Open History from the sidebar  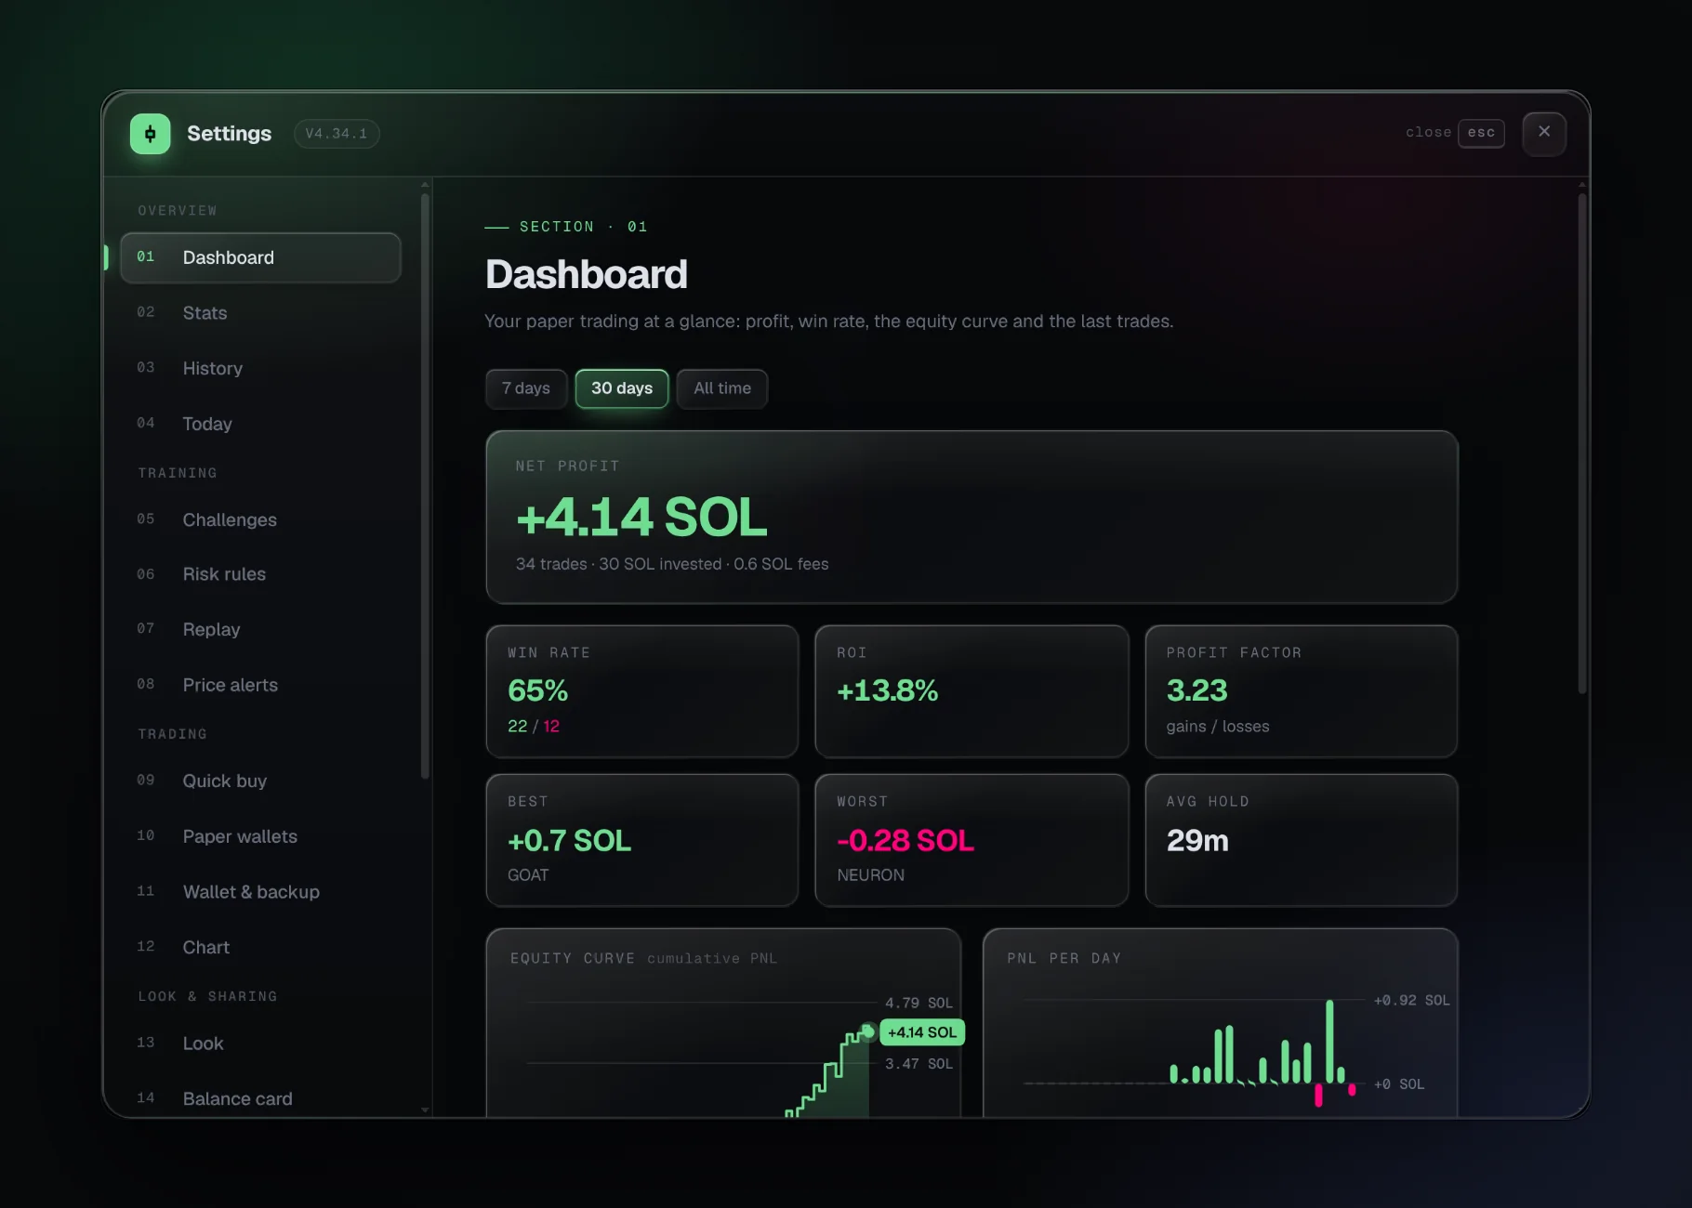(x=260, y=368)
